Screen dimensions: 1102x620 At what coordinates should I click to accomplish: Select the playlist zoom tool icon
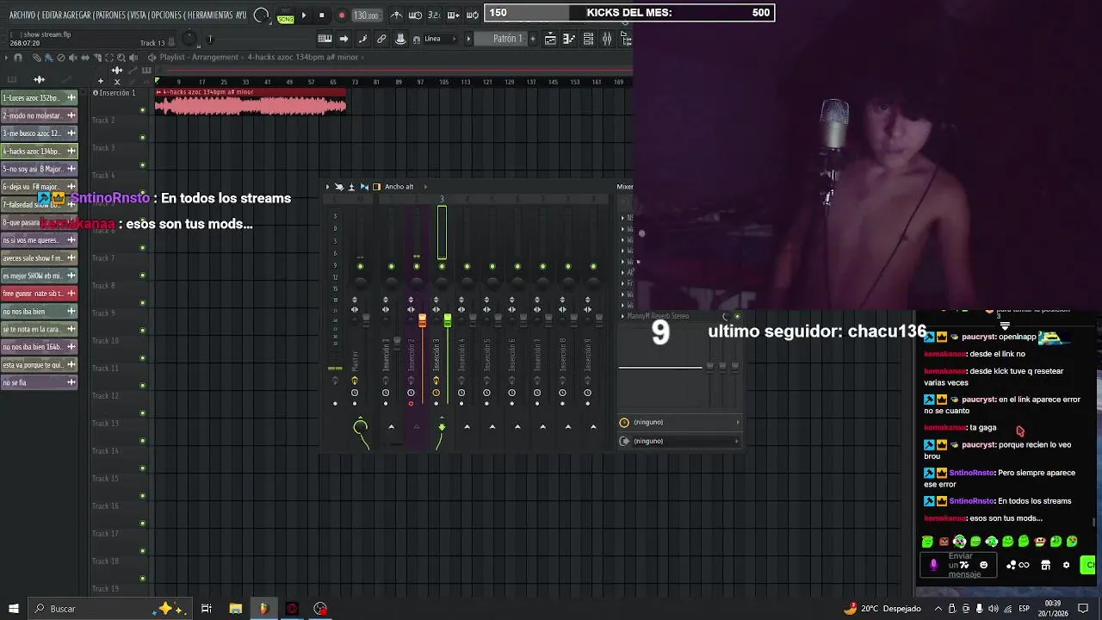pos(121,58)
